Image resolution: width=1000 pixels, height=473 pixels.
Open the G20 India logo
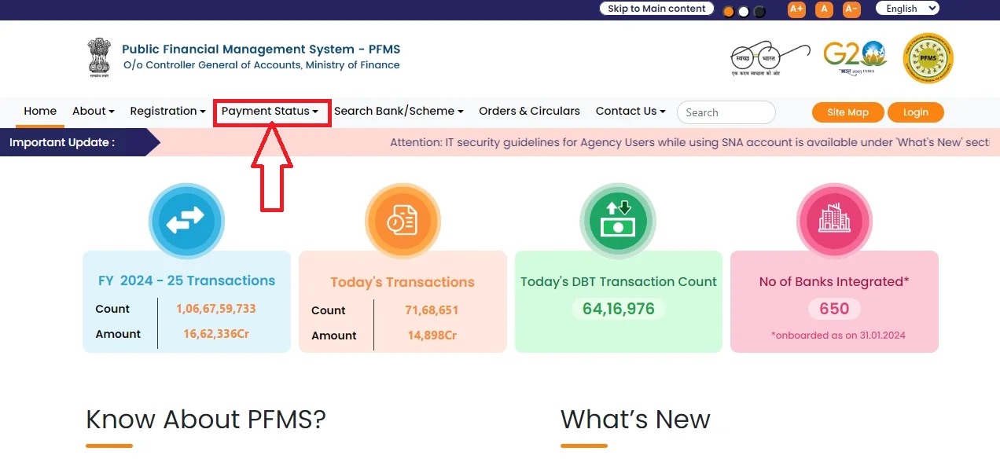pos(855,58)
